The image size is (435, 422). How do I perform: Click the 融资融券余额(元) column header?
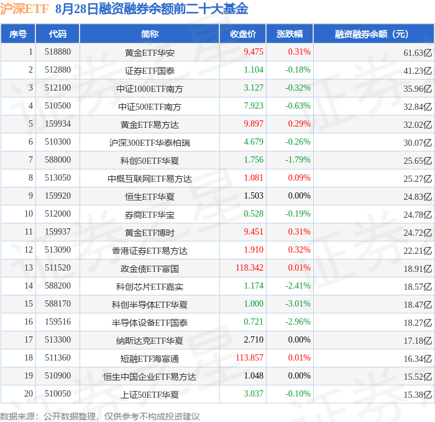click(373, 34)
